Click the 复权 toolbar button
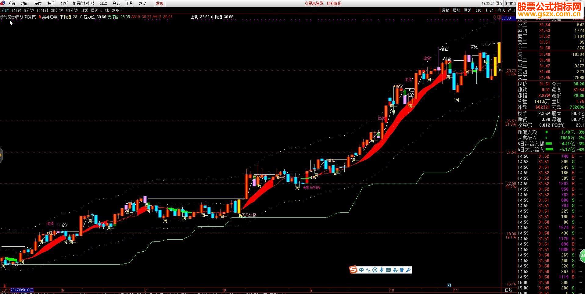Image resolution: width=585 pixels, height=294 pixels. pos(445,10)
